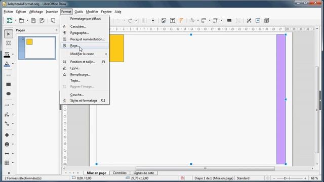This screenshot has width=324, height=182.
Task: Choose Paragraphe... menu entry
Action: [85, 33]
